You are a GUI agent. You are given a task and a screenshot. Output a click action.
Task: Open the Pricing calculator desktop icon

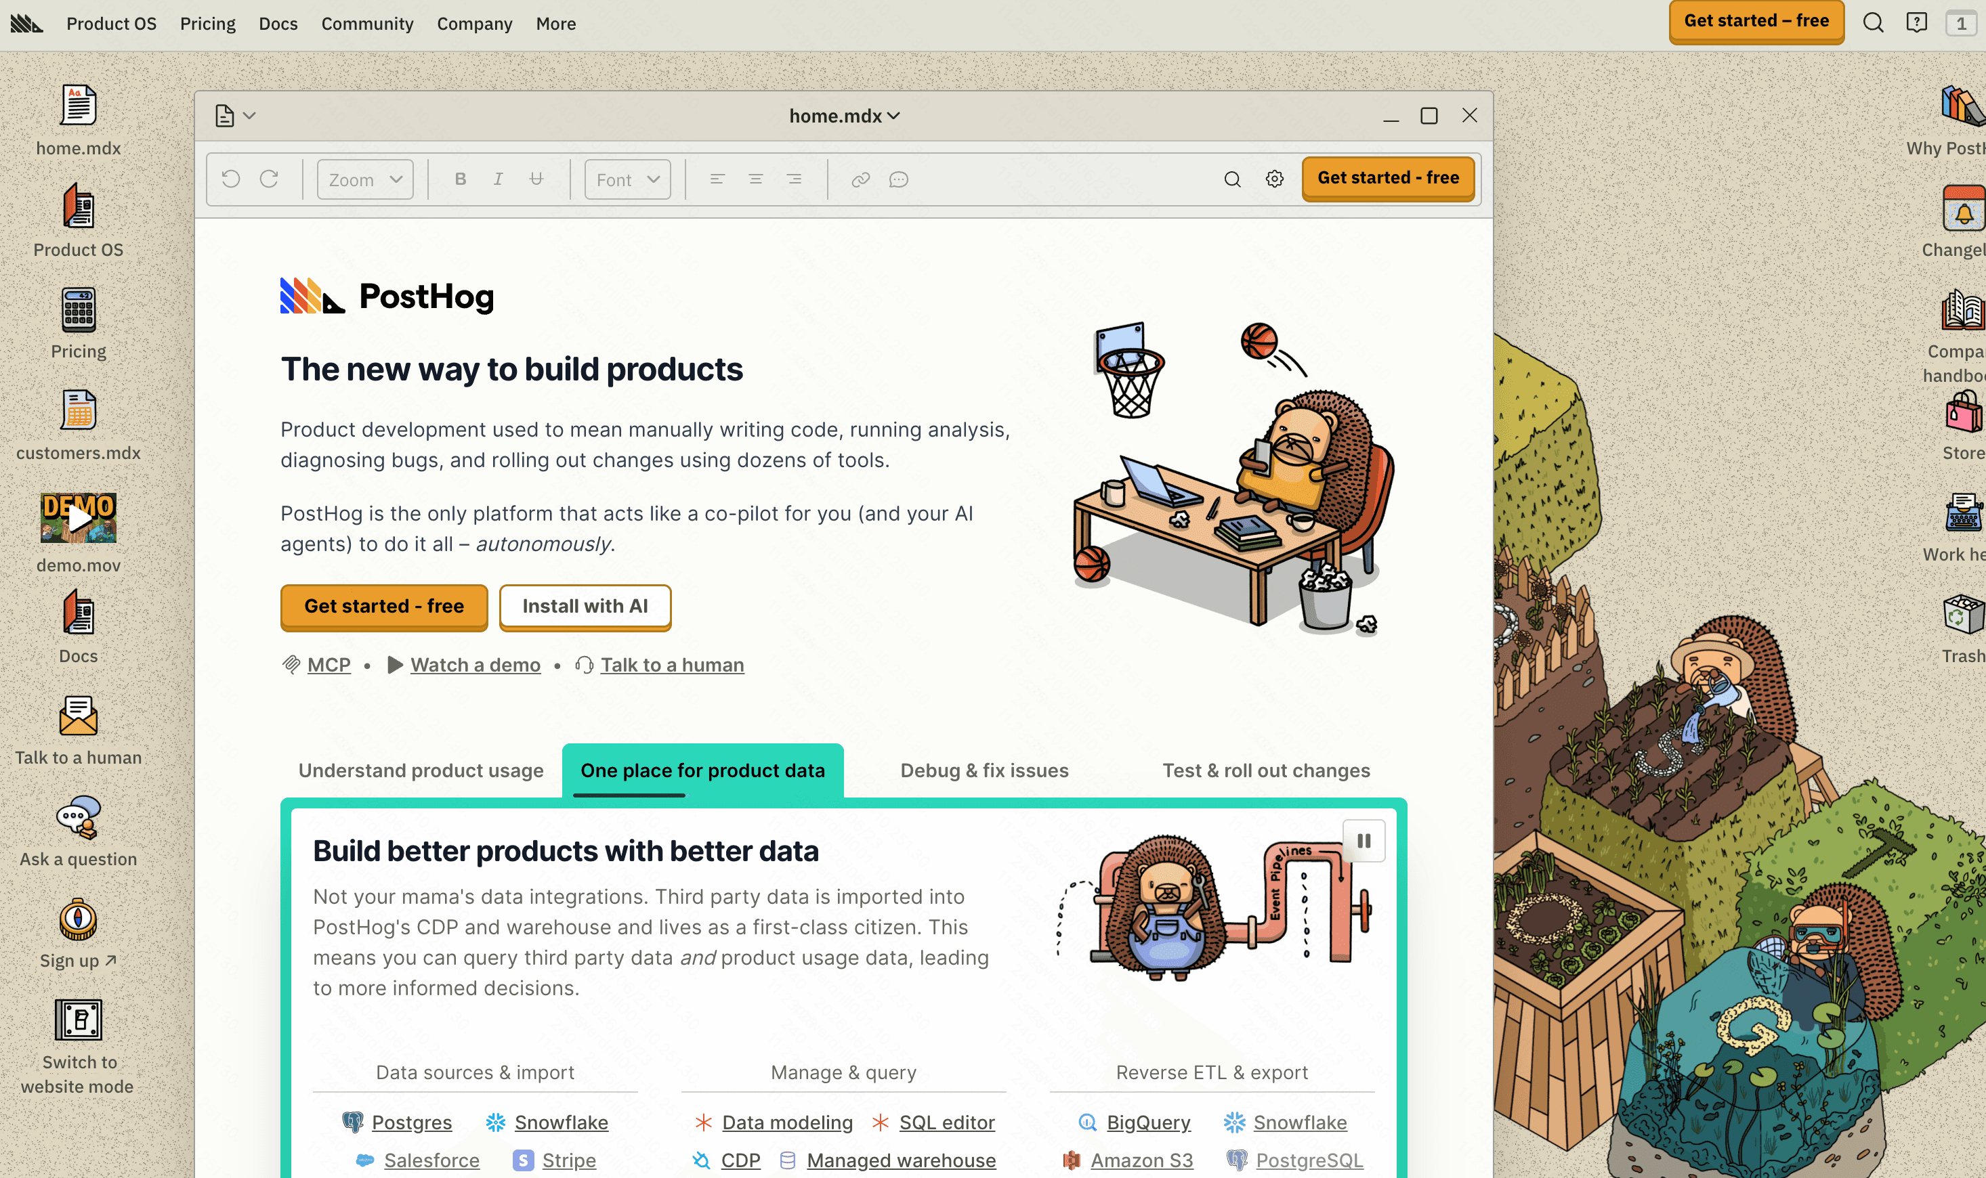tap(78, 309)
